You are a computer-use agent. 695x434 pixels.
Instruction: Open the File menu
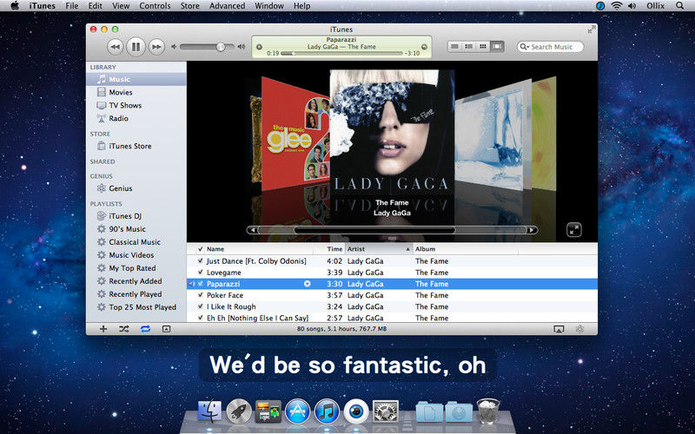pos(71,6)
